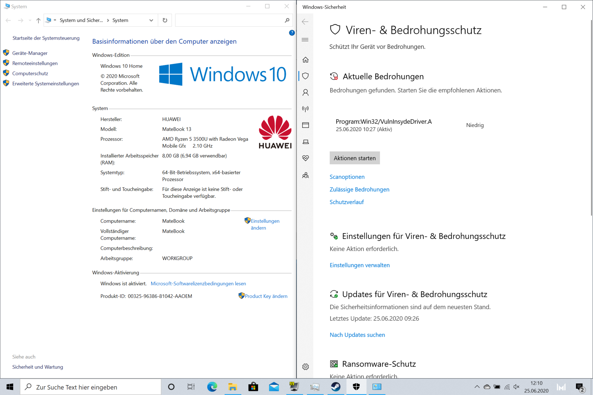Open Remoteeinstellungen
The width and height of the screenshot is (593, 395).
coord(35,63)
